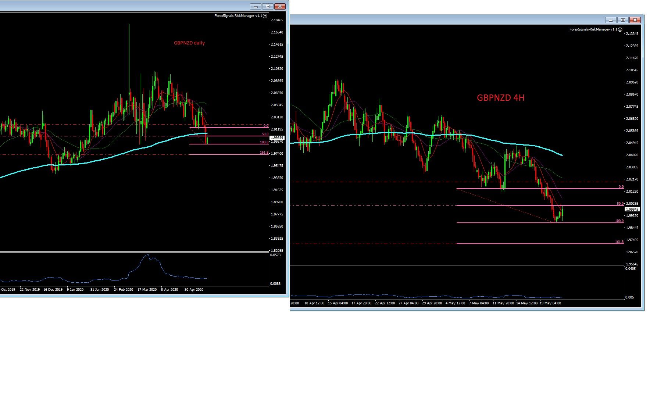Viewport: 657px width, 397px height.
Task: Click ForexSignals-RiskManager label in daily chart
Action: [238, 16]
